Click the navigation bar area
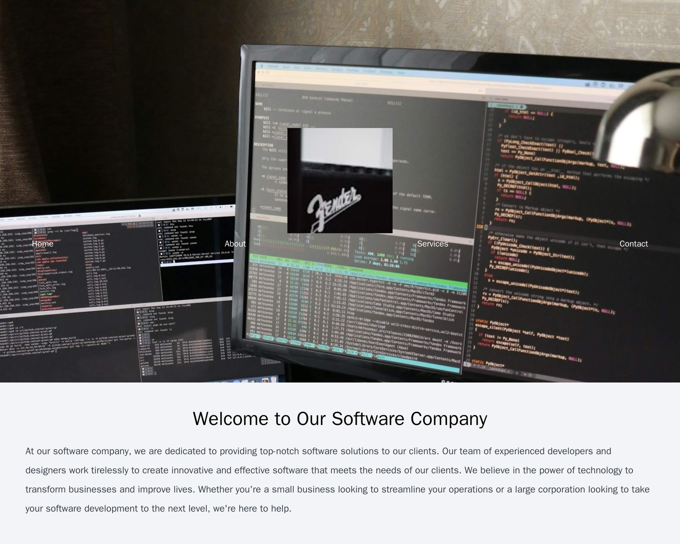 [x=340, y=243]
